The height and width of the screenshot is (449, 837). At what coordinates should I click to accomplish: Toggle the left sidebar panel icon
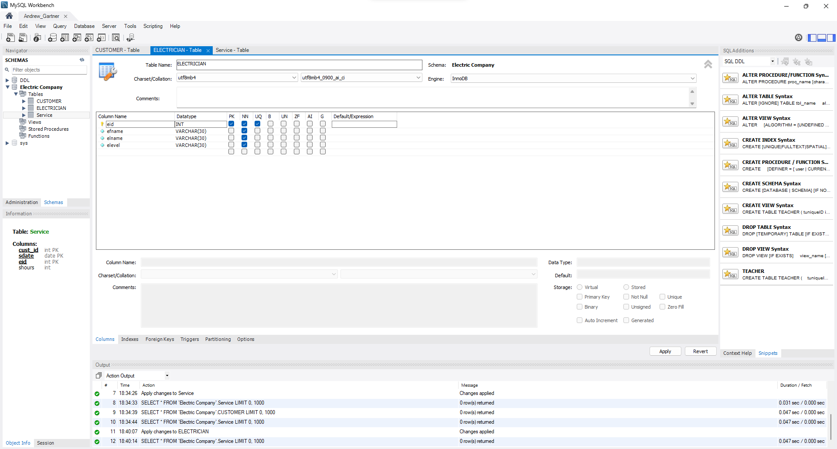click(x=812, y=38)
